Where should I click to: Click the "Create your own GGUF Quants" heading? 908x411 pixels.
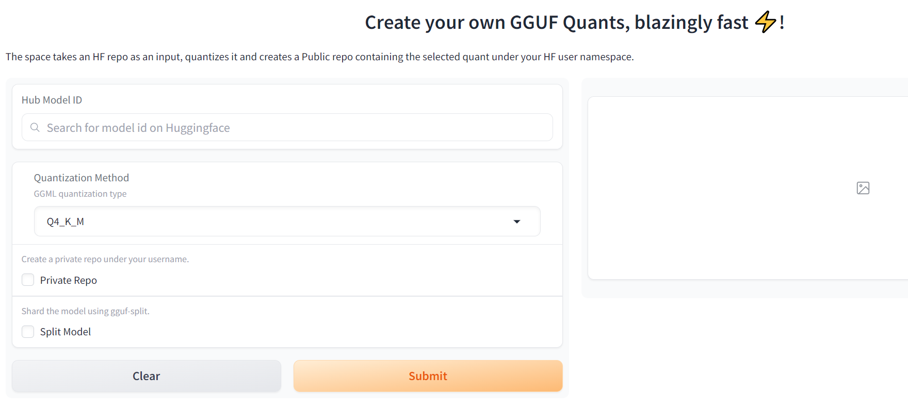[556, 23]
